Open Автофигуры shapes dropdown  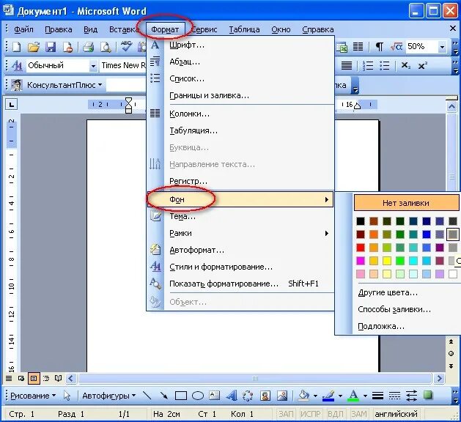(x=108, y=396)
